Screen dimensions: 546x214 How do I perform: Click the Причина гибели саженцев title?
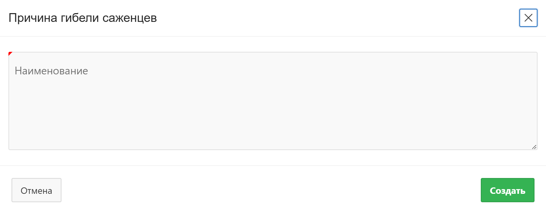tap(82, 18)
